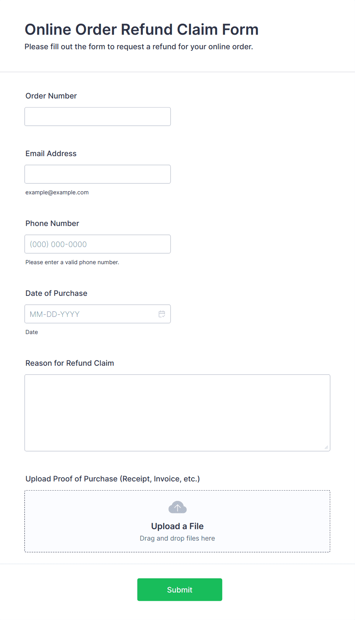
Task: Focus the Email Address text box
Action: click(x=98, y=174)
